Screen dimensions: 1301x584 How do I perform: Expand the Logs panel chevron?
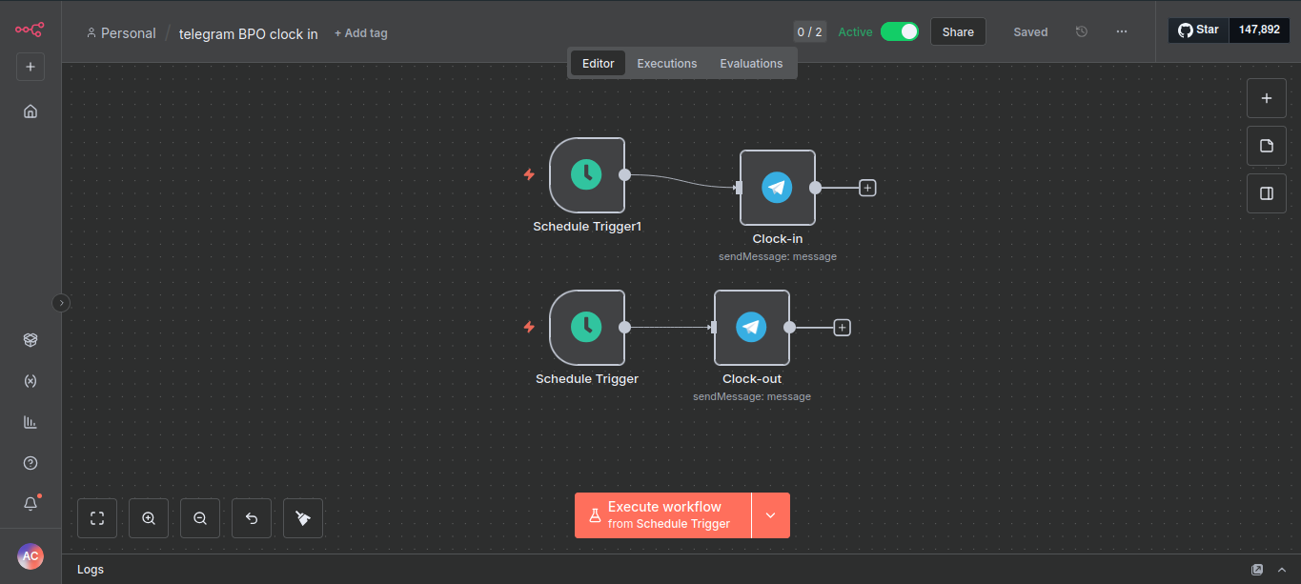[x=1281, y=569]
